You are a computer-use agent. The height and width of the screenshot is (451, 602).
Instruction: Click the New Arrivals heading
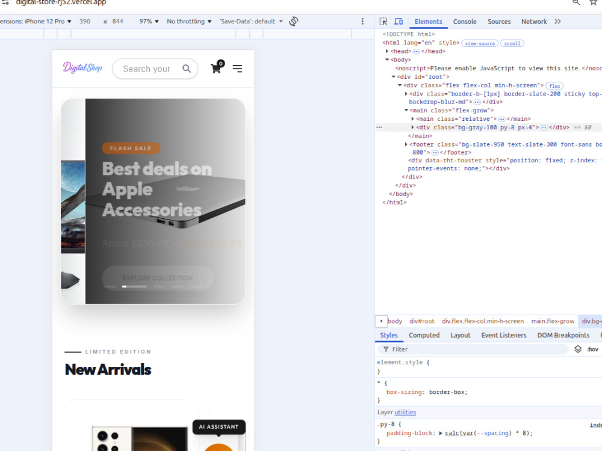pyautogui.click(x=108, y=369)
